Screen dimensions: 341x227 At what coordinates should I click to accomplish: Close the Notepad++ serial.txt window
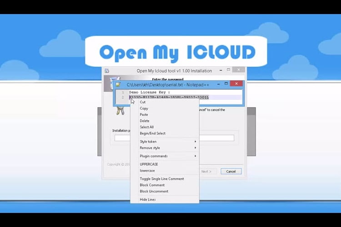coord(236,84)
